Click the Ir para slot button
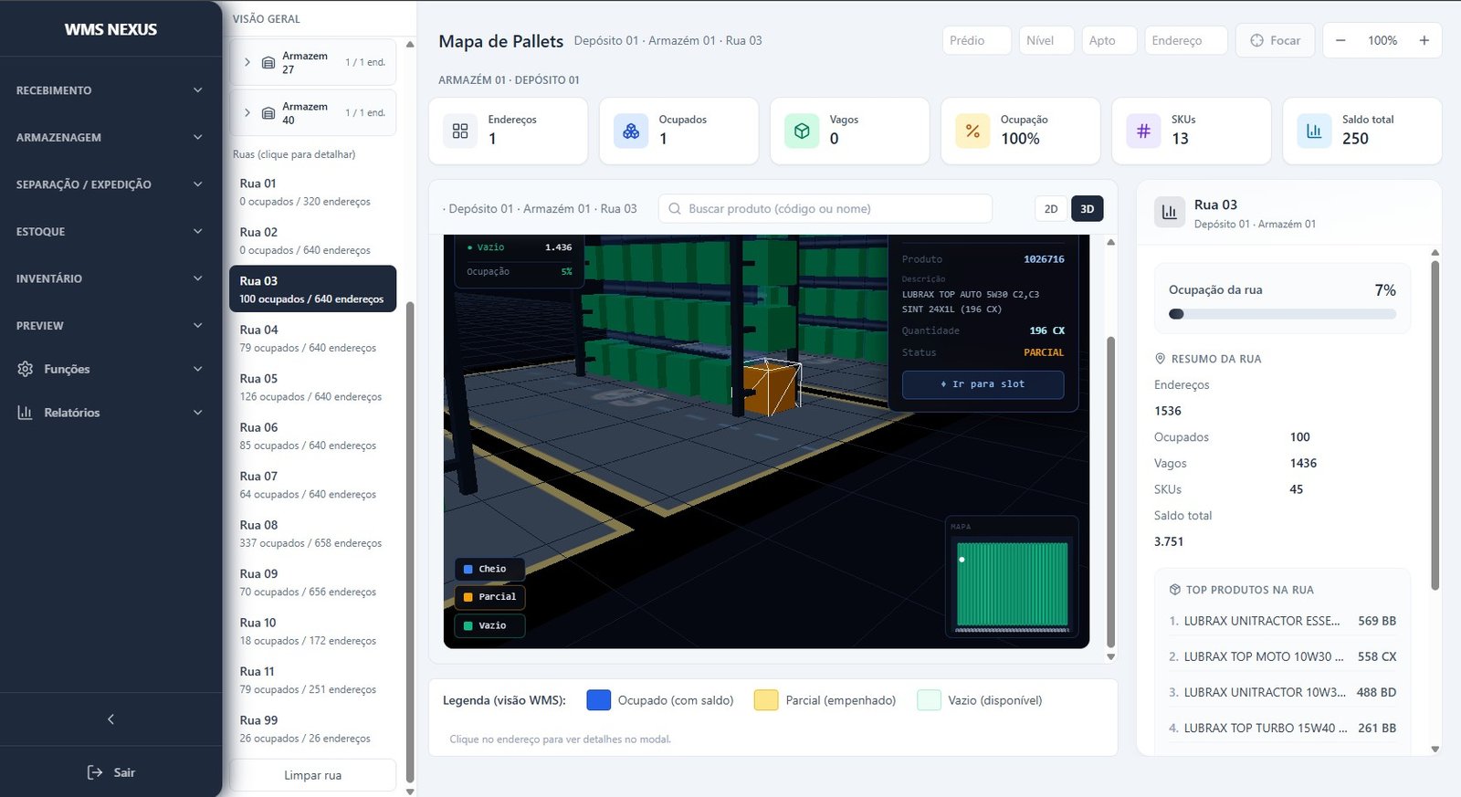Screen dimensions: 1461x797 click(983, 384)
